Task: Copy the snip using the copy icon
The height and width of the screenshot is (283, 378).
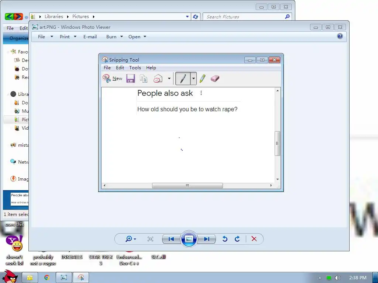Action: [144, 78]
